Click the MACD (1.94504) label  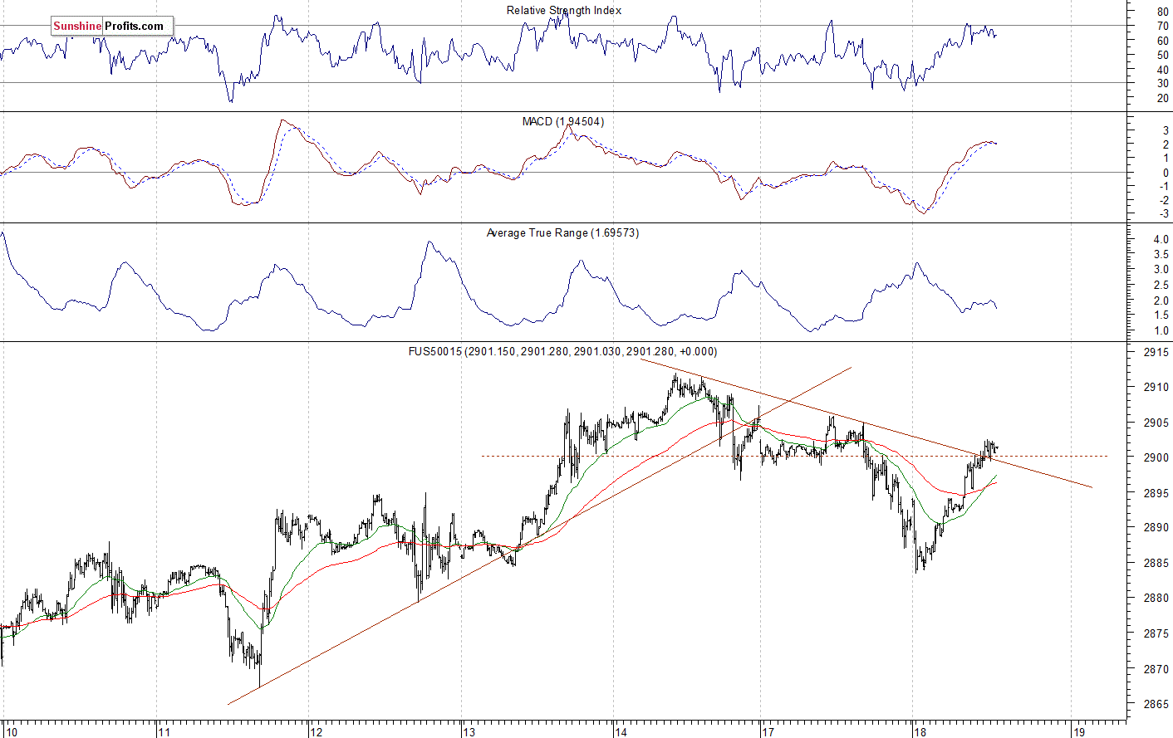(x=563, y=121)
